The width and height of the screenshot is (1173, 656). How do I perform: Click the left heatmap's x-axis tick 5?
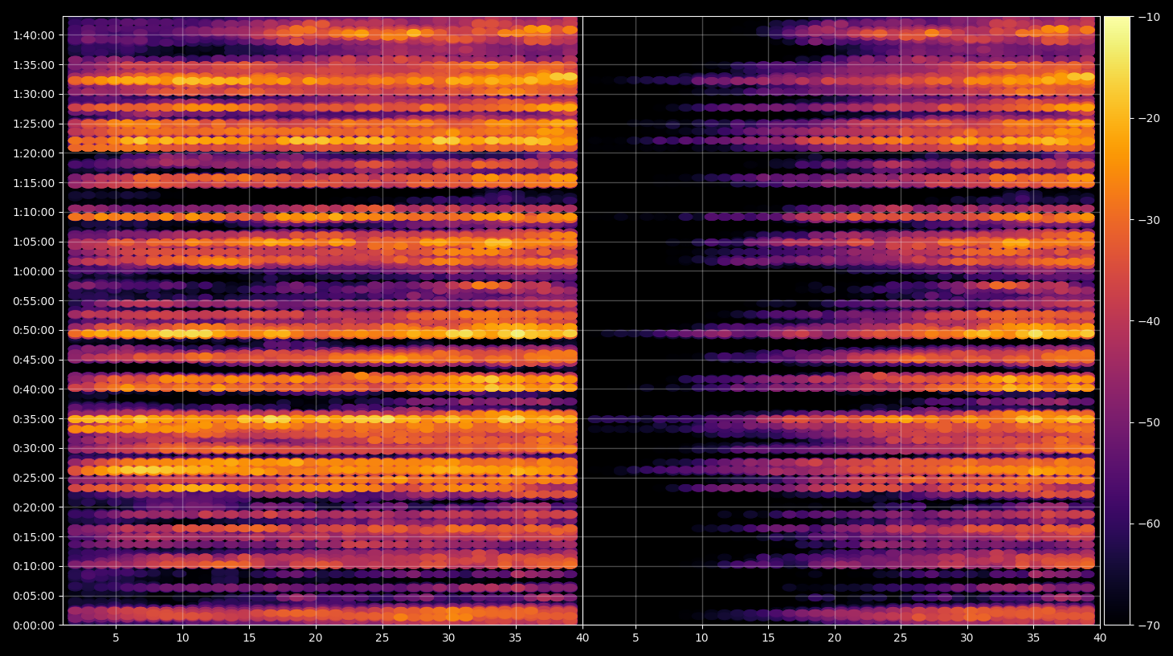click(x=116, y=638)
